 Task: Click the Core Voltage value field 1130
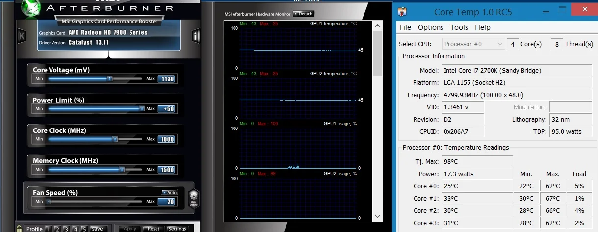coord(167,78)
